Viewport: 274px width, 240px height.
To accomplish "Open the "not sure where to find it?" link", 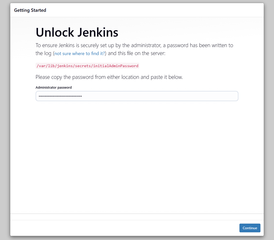I will (80, 54).
